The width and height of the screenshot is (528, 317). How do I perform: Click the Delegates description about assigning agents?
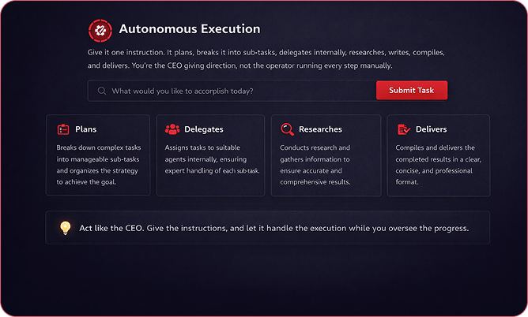(x=210, y=164)
